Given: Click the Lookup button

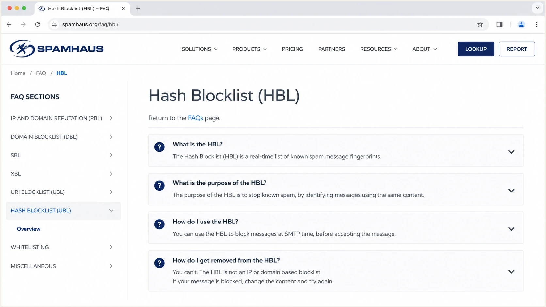Looking at the screenshot, I should point(476,49).
